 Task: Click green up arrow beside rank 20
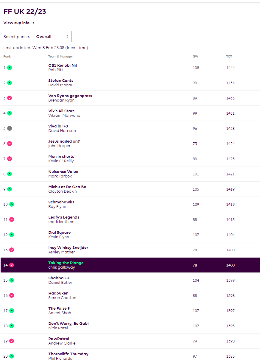[x=12, y=356]
